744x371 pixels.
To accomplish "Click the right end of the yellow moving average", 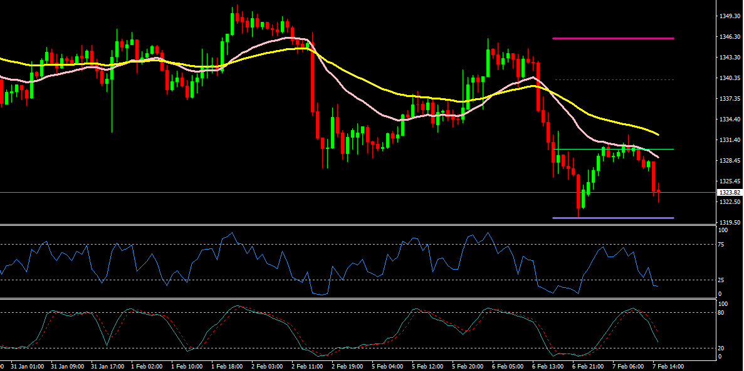I will click(x=658, y=134).
